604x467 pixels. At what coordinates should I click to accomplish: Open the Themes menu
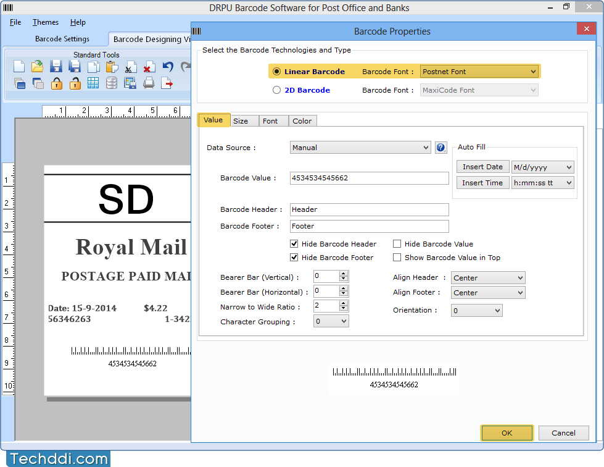pyautogui.click(x=46, y=22)
